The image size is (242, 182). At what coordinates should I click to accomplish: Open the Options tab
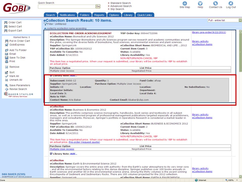(x=114, y=15)
